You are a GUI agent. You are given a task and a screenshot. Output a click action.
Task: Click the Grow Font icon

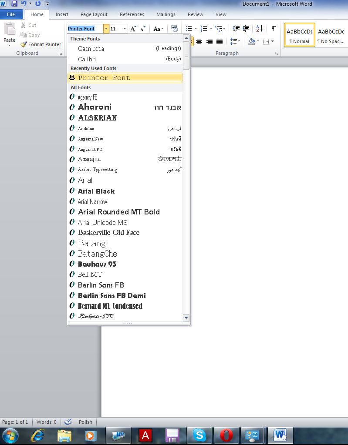[x=133, y=29]
